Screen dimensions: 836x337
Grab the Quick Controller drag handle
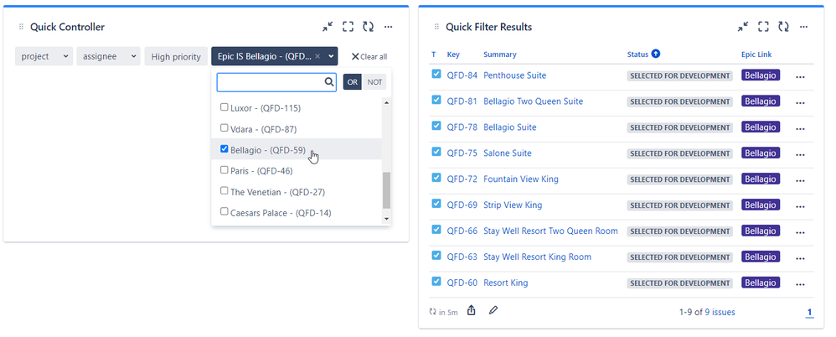click(x=21, y=27)
